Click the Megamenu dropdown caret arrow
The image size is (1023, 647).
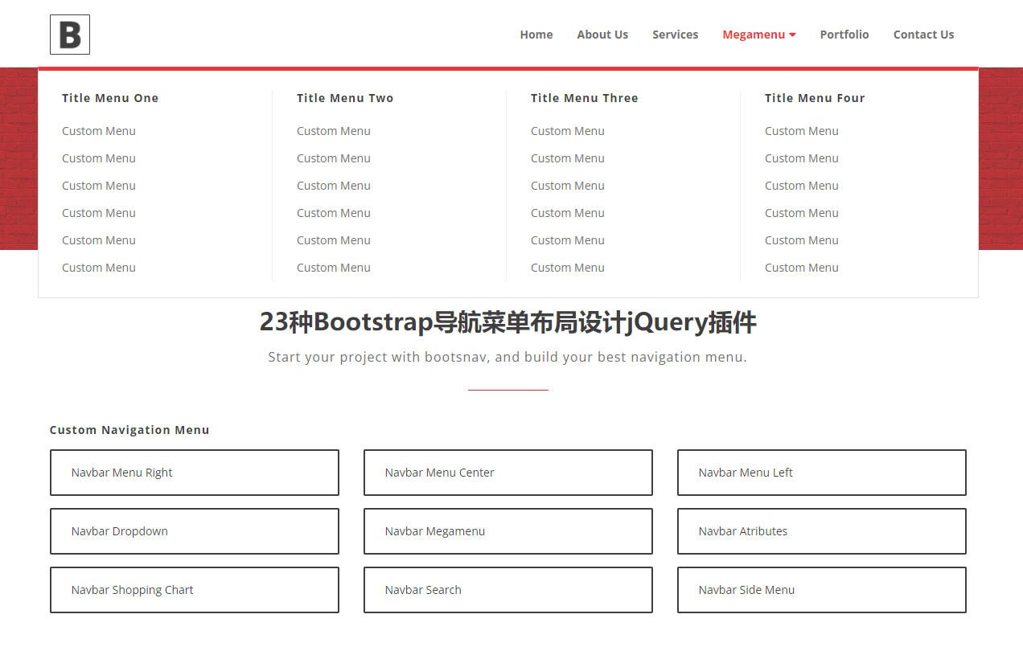[792, 35]
